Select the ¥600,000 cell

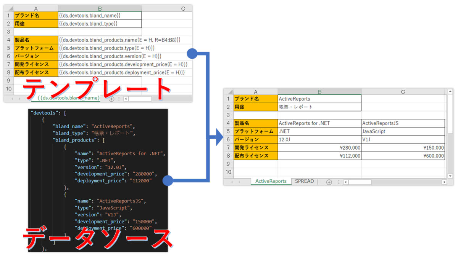coord(403,155)
